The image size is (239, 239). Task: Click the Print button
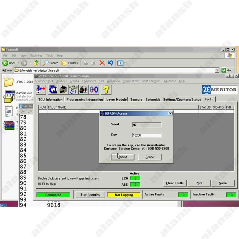(x=199, y=183)
